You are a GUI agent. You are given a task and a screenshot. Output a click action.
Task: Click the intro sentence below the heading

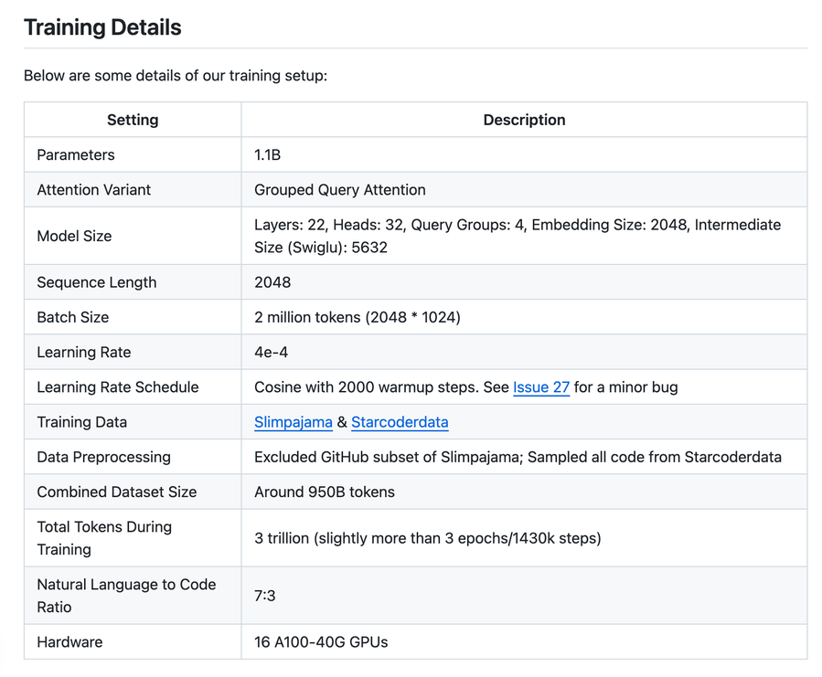coord(176,75)
